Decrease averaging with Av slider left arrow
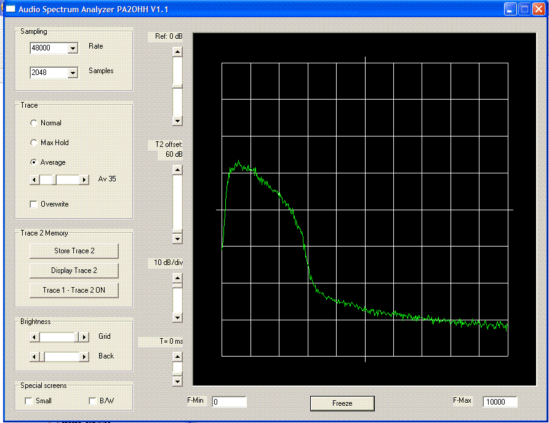This screenshot has width=549, height=423. coord(34,180)
